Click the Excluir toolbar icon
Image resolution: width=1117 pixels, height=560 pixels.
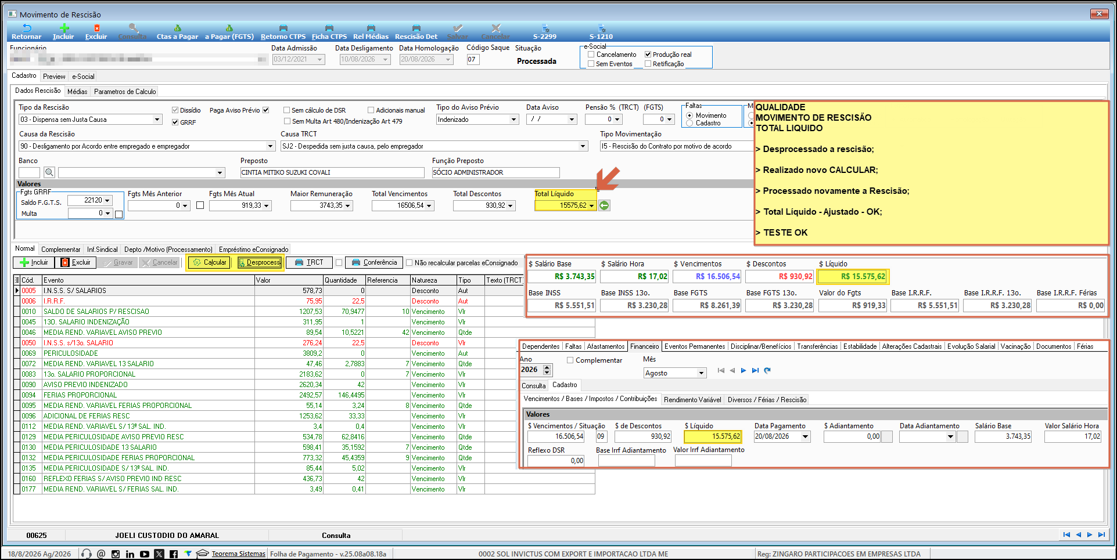[96, 32]
